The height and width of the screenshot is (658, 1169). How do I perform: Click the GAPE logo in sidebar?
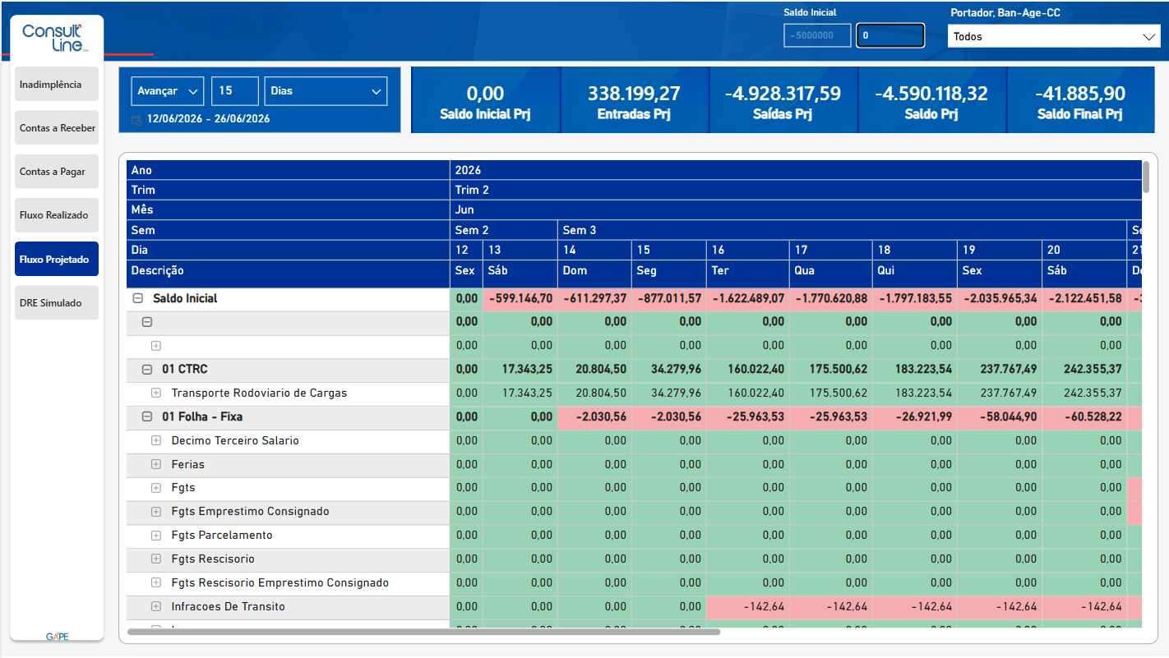57,636
